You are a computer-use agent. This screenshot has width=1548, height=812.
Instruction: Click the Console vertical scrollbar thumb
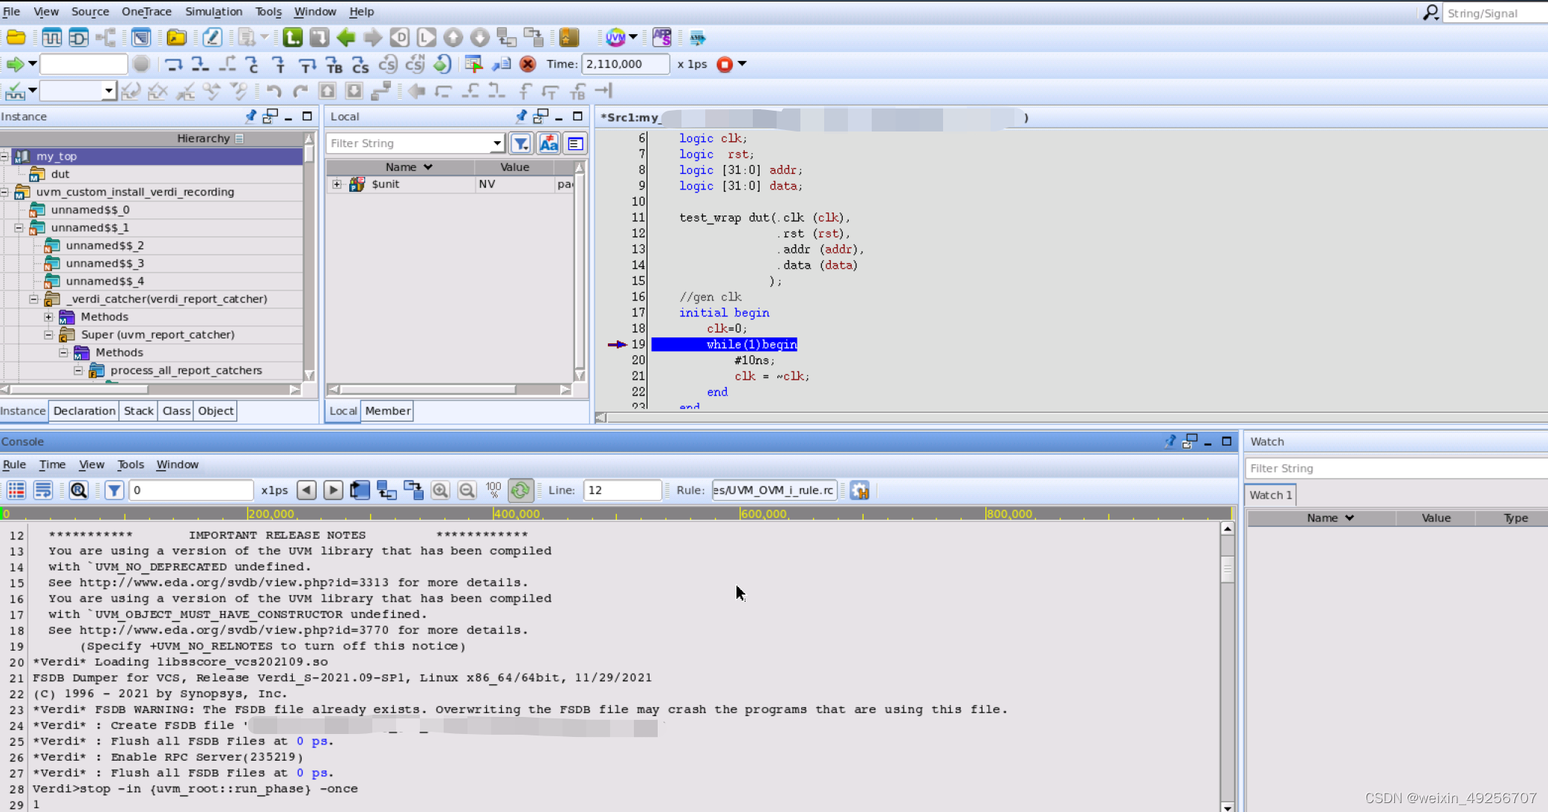(x=1227, y=570)
